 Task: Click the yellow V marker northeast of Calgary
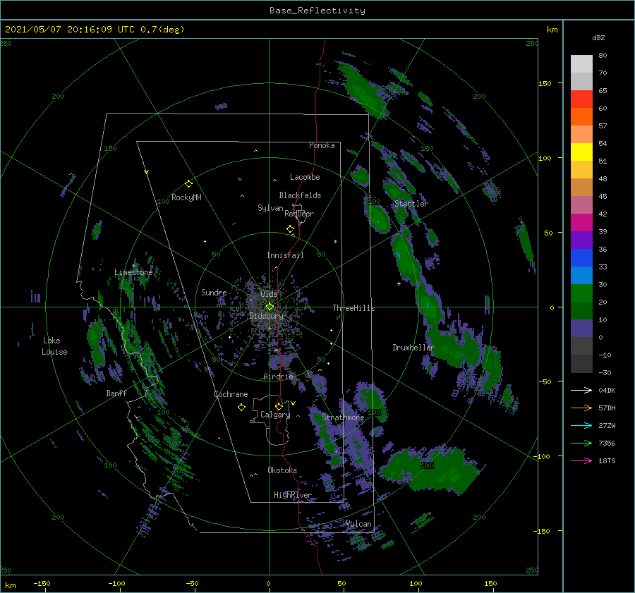293,403
